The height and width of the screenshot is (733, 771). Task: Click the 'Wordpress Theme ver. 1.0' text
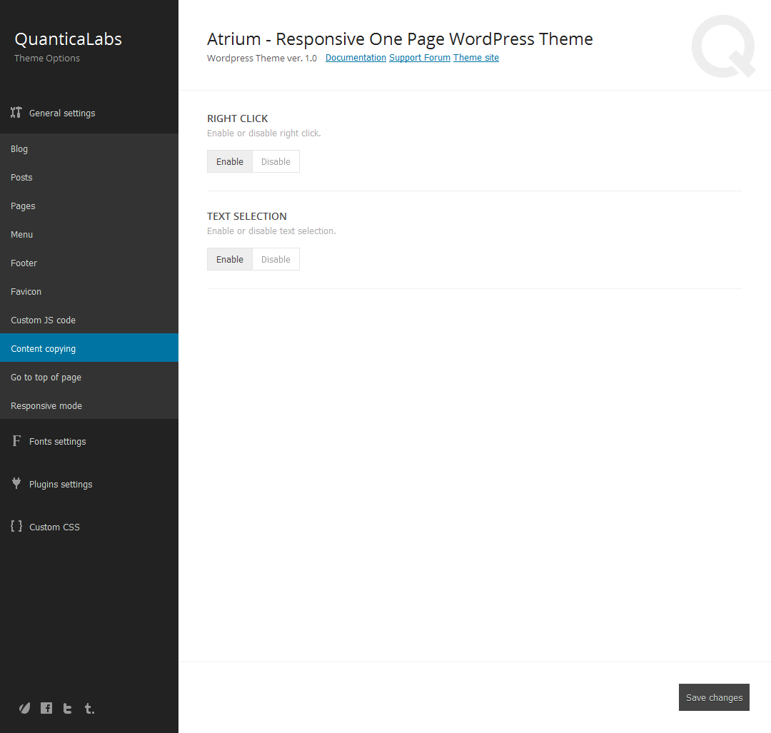pos(261,58)
